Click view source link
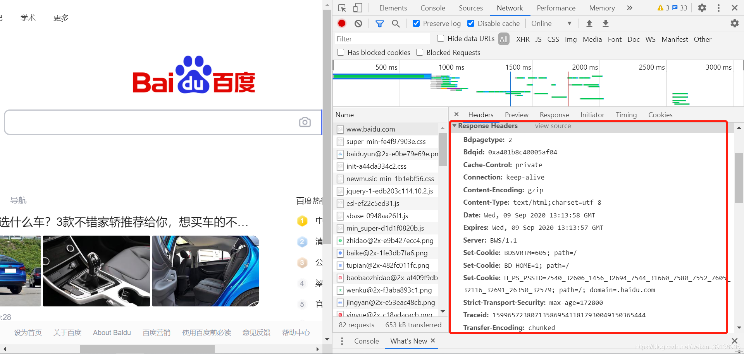 553,126
